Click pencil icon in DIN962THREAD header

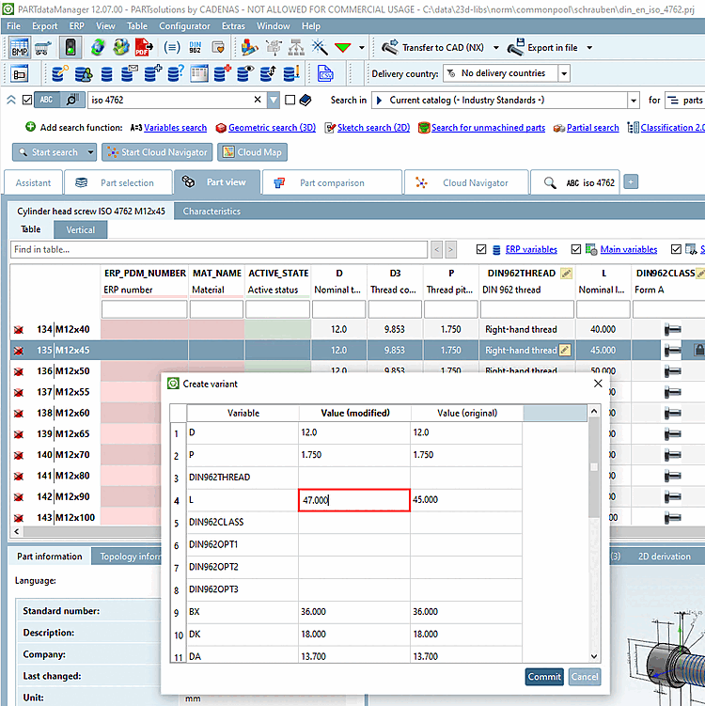(x=566, y=273)
